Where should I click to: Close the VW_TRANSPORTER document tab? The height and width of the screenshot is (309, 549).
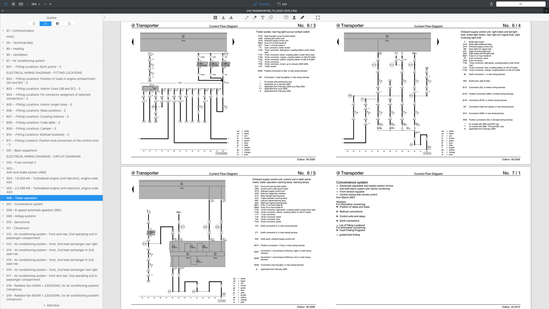coord(3,11)
